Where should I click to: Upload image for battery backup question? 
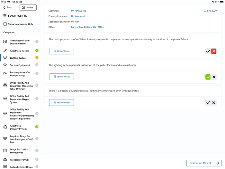61,102
